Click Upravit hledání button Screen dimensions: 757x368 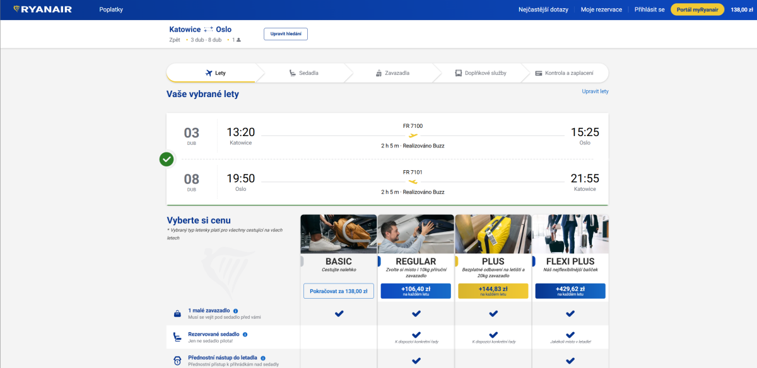pyautogui.click(x=285, y=34)
